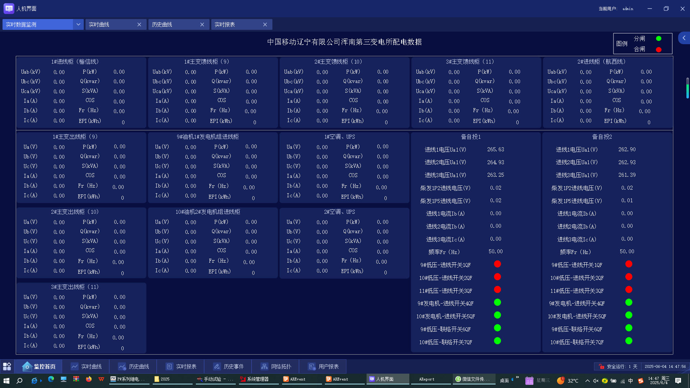Image resolution: width=690 pixels, height=388 pixels.
Task: Click the 网络拓扑 topology icon
Action: click(x=264, y=366)
